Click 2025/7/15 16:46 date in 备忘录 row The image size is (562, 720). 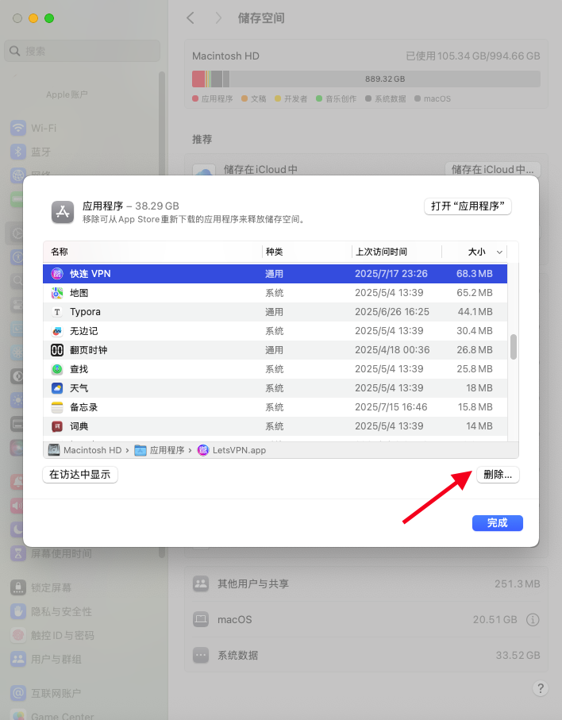pos(391,407)
